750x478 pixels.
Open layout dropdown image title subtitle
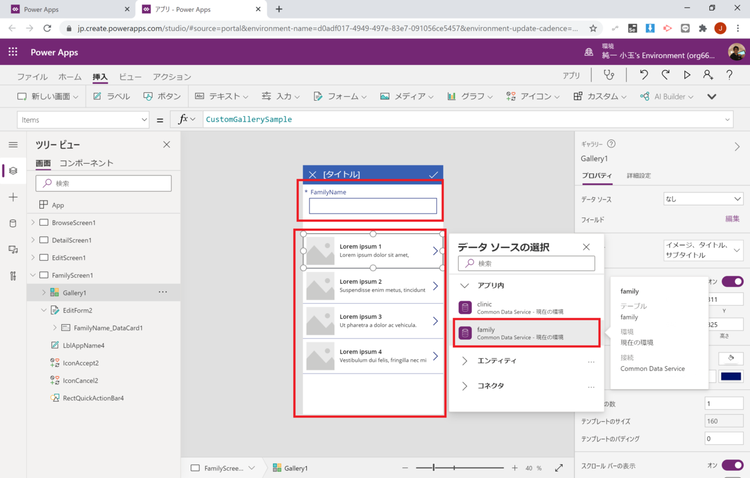tap(703, 250)
